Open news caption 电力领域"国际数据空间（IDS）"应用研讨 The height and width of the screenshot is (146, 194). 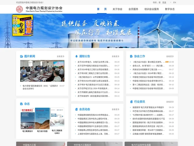pos(40,87)
